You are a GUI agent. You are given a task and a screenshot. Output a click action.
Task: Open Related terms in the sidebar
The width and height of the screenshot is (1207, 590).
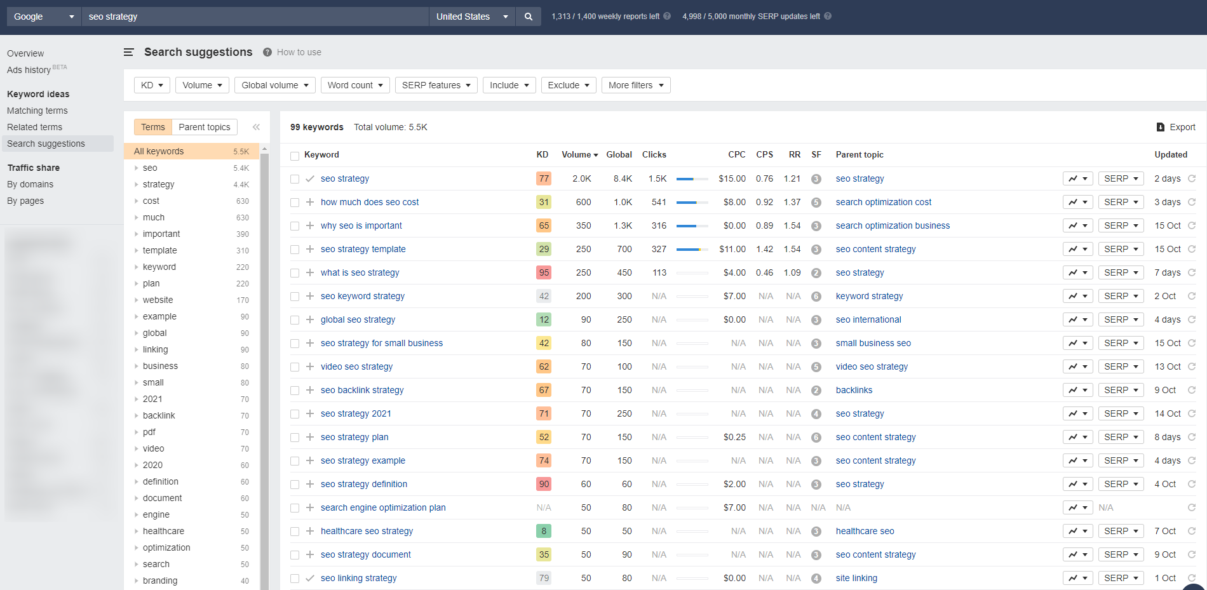(35, 127)
